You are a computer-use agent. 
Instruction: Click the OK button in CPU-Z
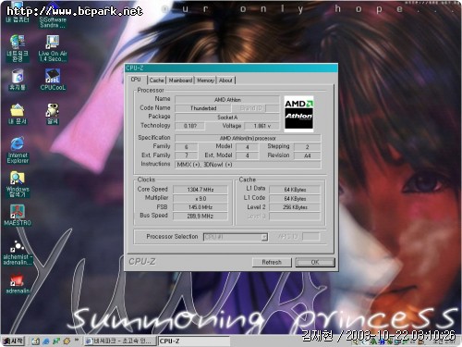[x=315, y=262]
